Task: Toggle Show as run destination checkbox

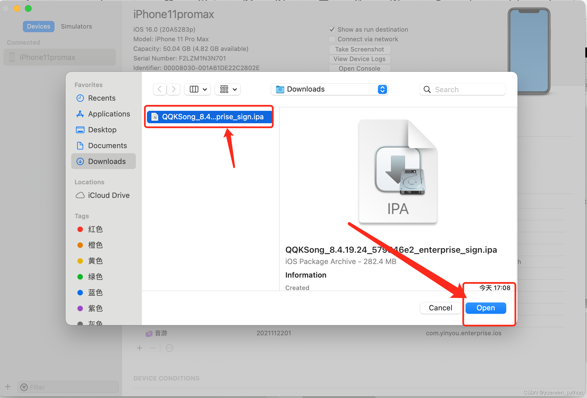Action: (x=332, y=29)
